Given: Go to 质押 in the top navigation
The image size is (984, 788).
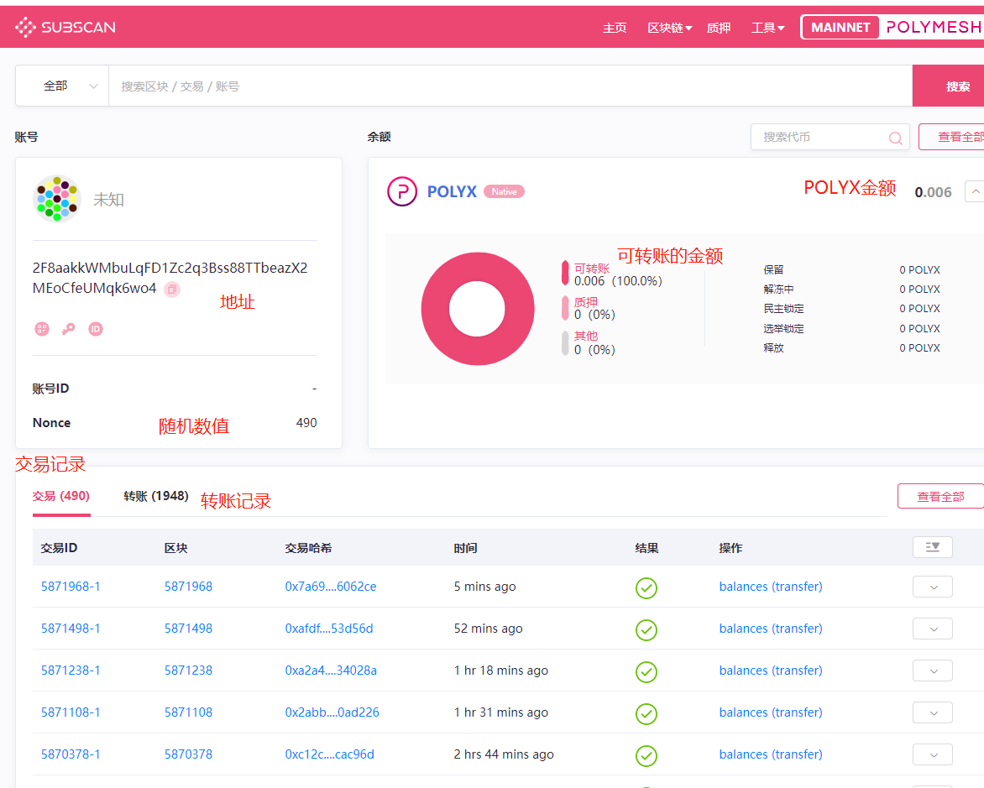Looking at the screenshot, I should (719, 28).
